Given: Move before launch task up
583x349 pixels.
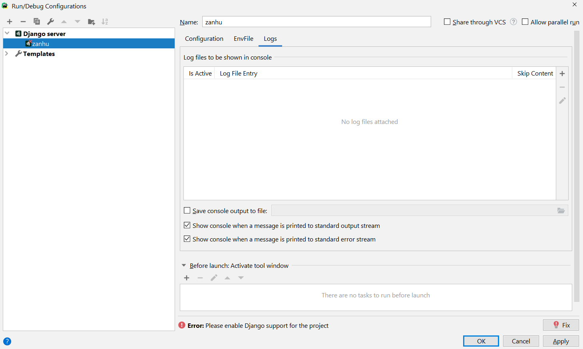Looking at the screenshot, I should [x=227, y=278].
